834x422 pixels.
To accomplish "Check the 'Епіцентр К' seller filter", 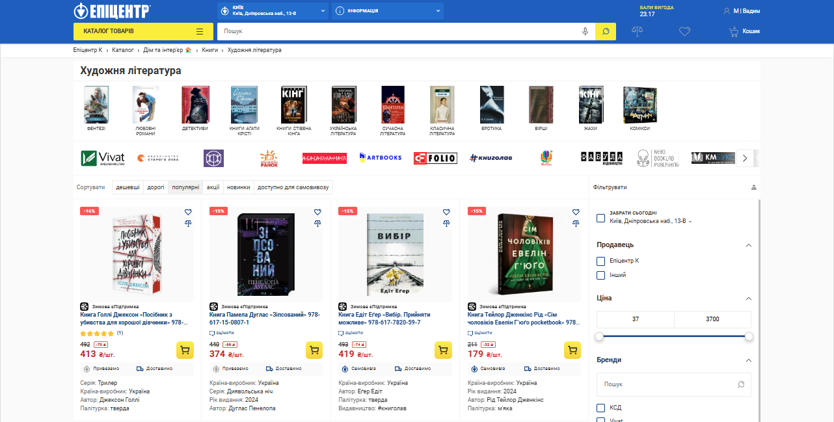I will (601, 261).
